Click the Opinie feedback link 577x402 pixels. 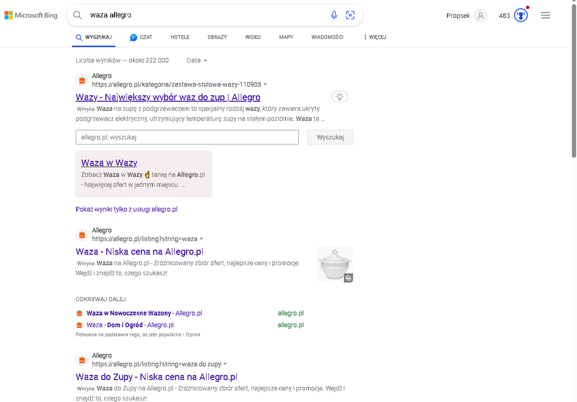point(193,335)
